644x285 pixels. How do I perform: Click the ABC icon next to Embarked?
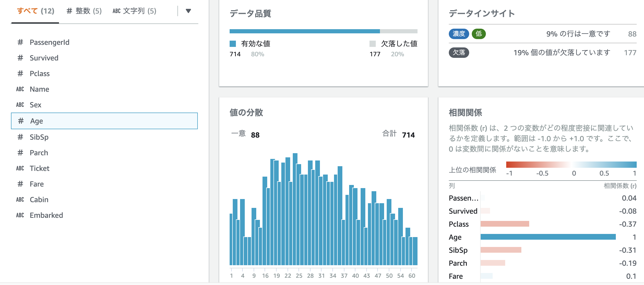coord(20,215)
